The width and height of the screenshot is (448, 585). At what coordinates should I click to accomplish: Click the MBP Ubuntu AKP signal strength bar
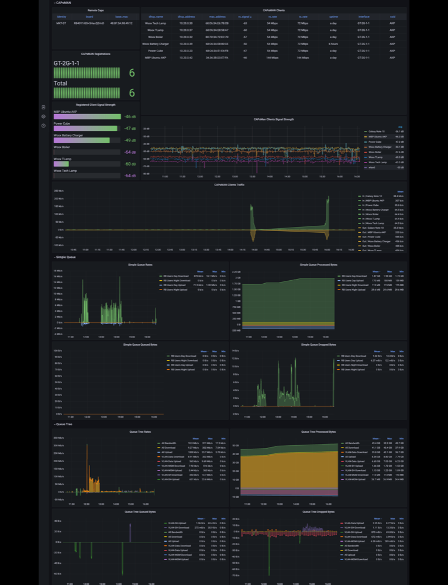(87, 117)
